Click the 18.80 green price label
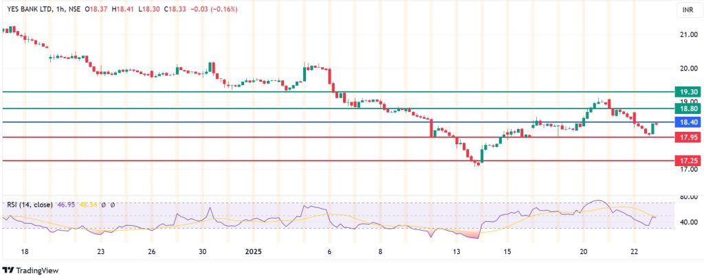704x278 pixels. click(688, 108)
